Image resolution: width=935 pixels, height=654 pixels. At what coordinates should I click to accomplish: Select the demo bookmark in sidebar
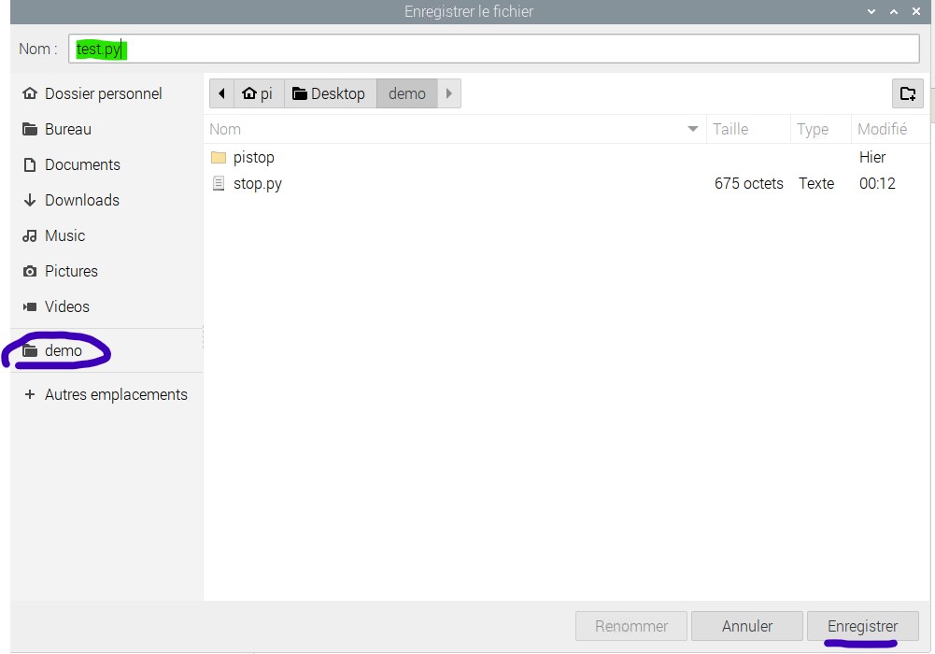tap(63, 351)
